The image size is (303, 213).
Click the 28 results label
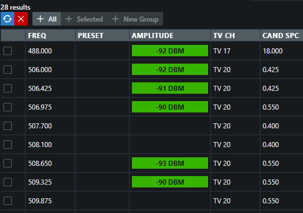click(15, 7)
